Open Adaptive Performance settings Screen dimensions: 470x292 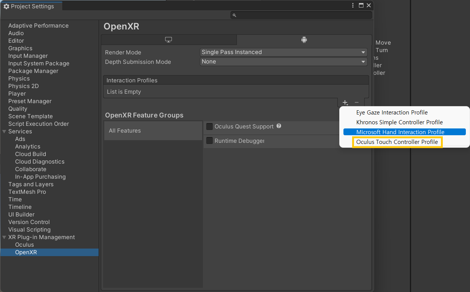coord(39,26)
